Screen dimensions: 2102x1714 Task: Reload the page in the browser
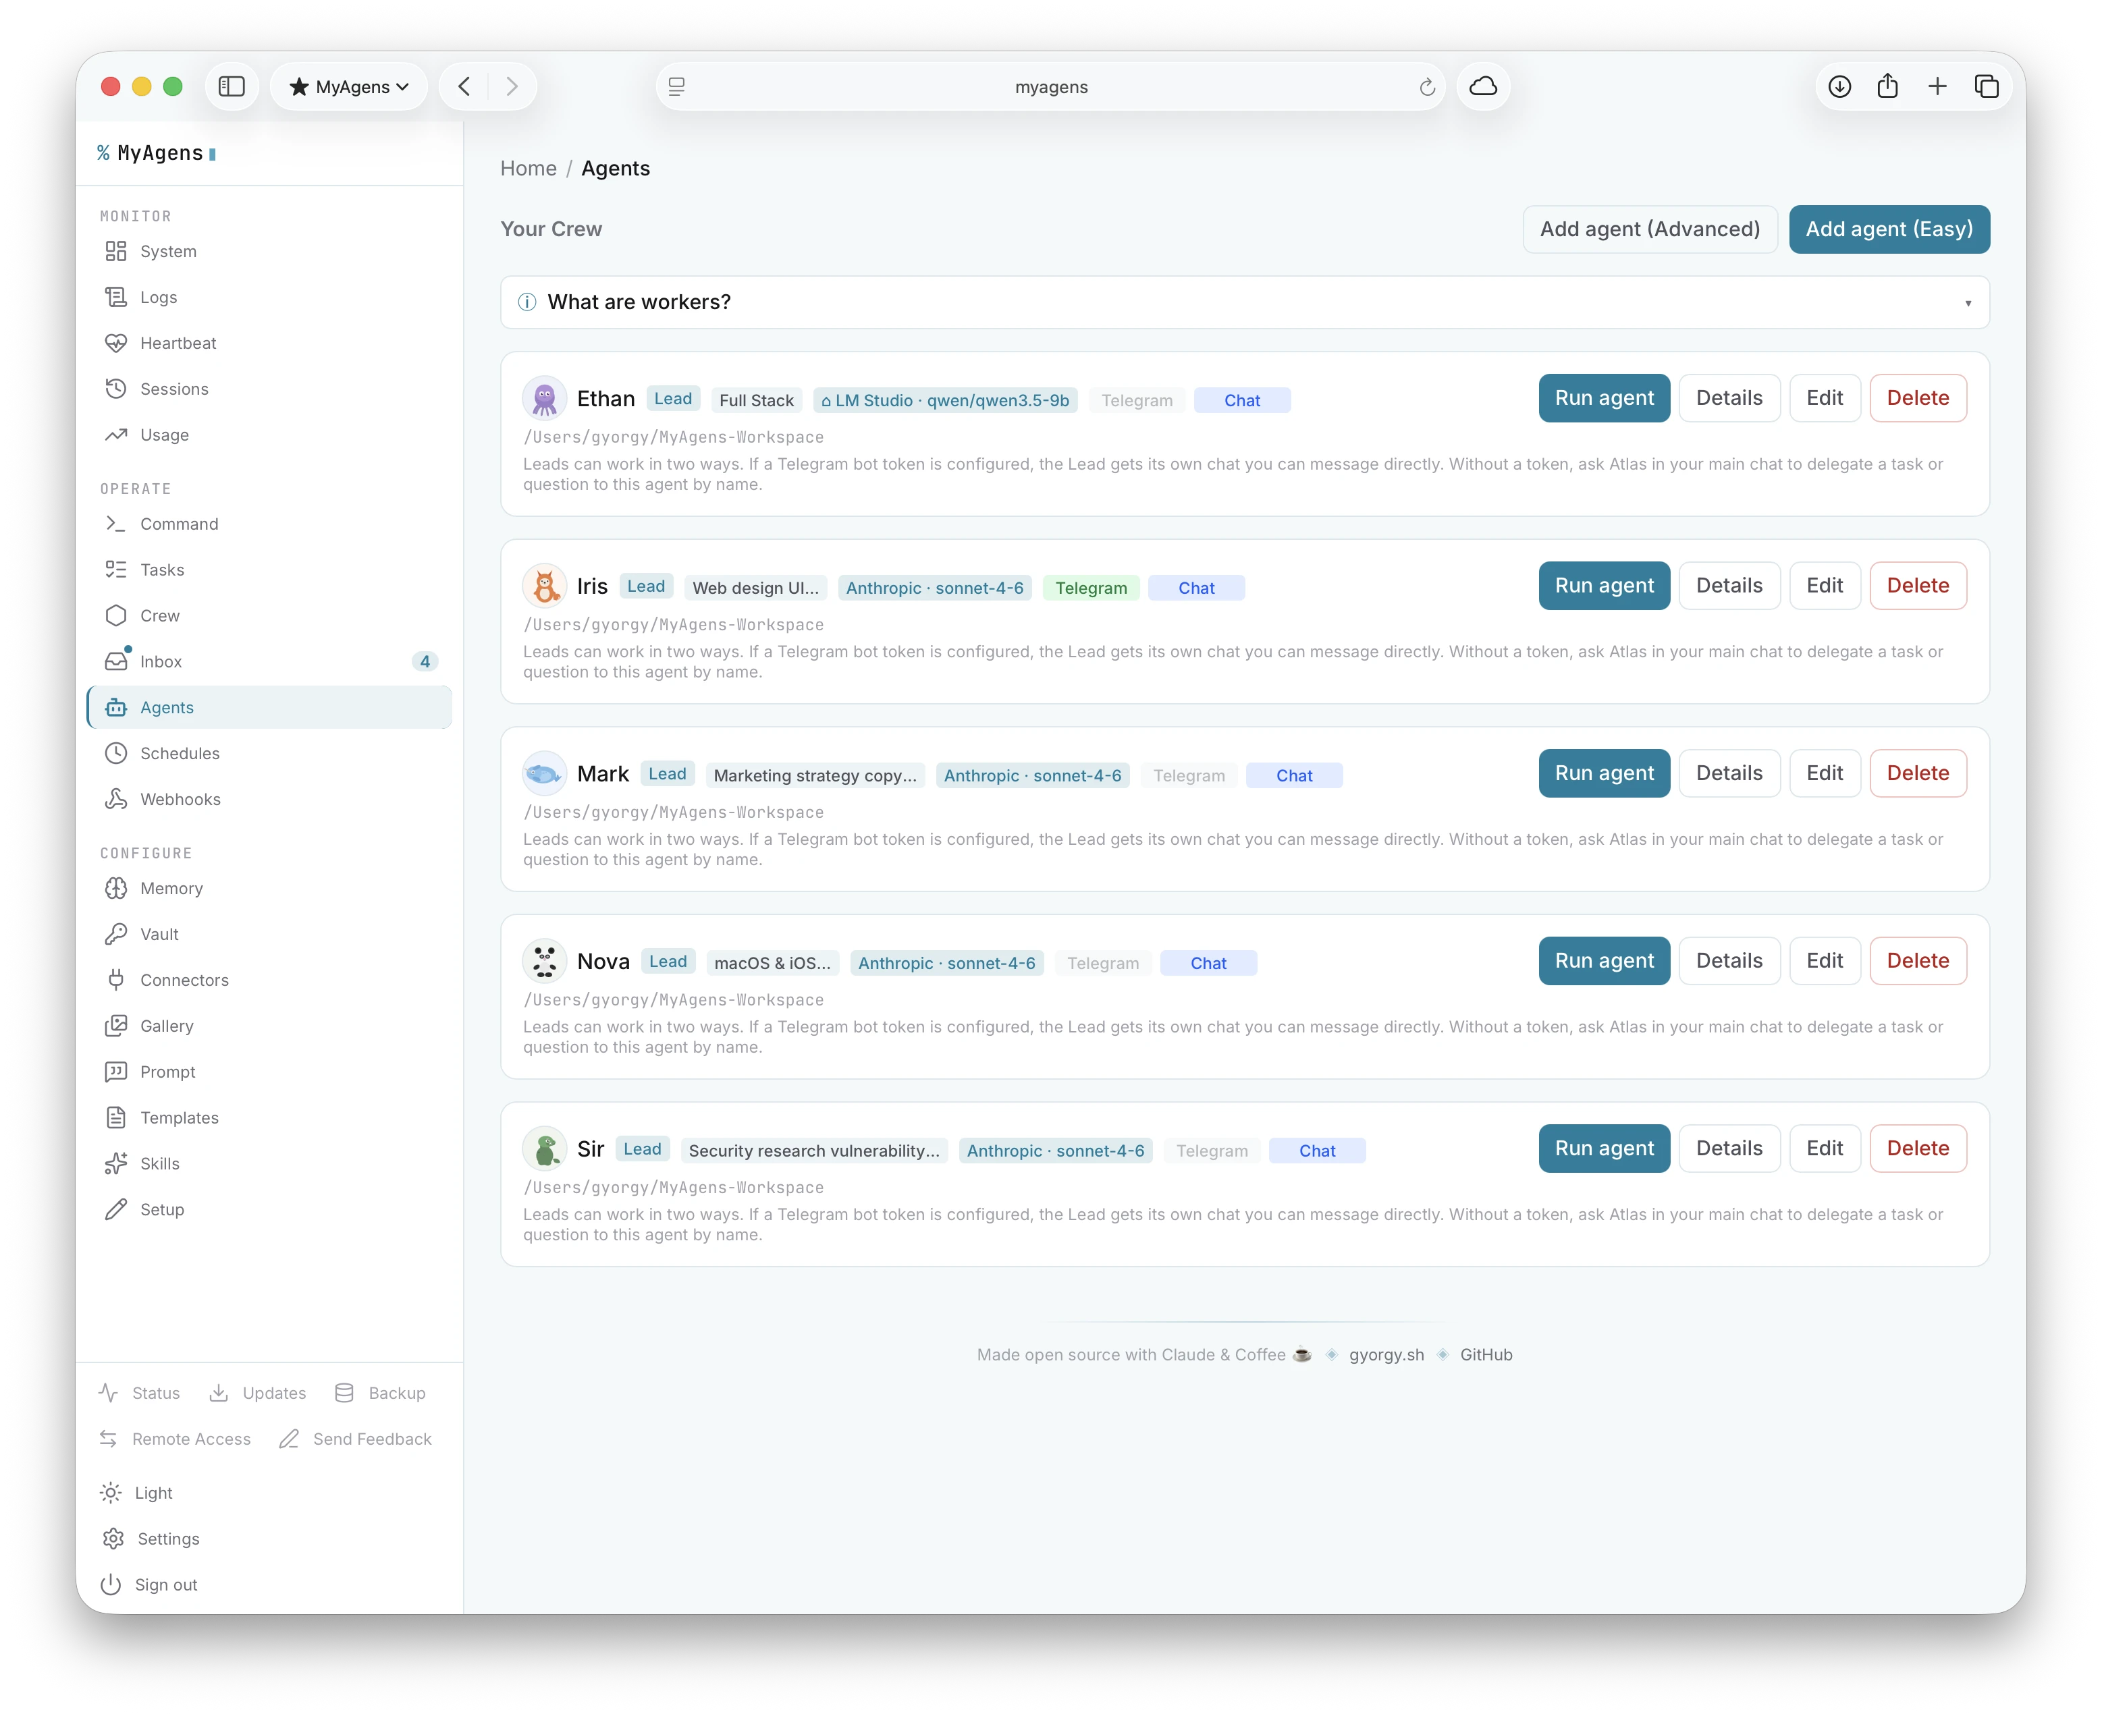(1426, 87)
